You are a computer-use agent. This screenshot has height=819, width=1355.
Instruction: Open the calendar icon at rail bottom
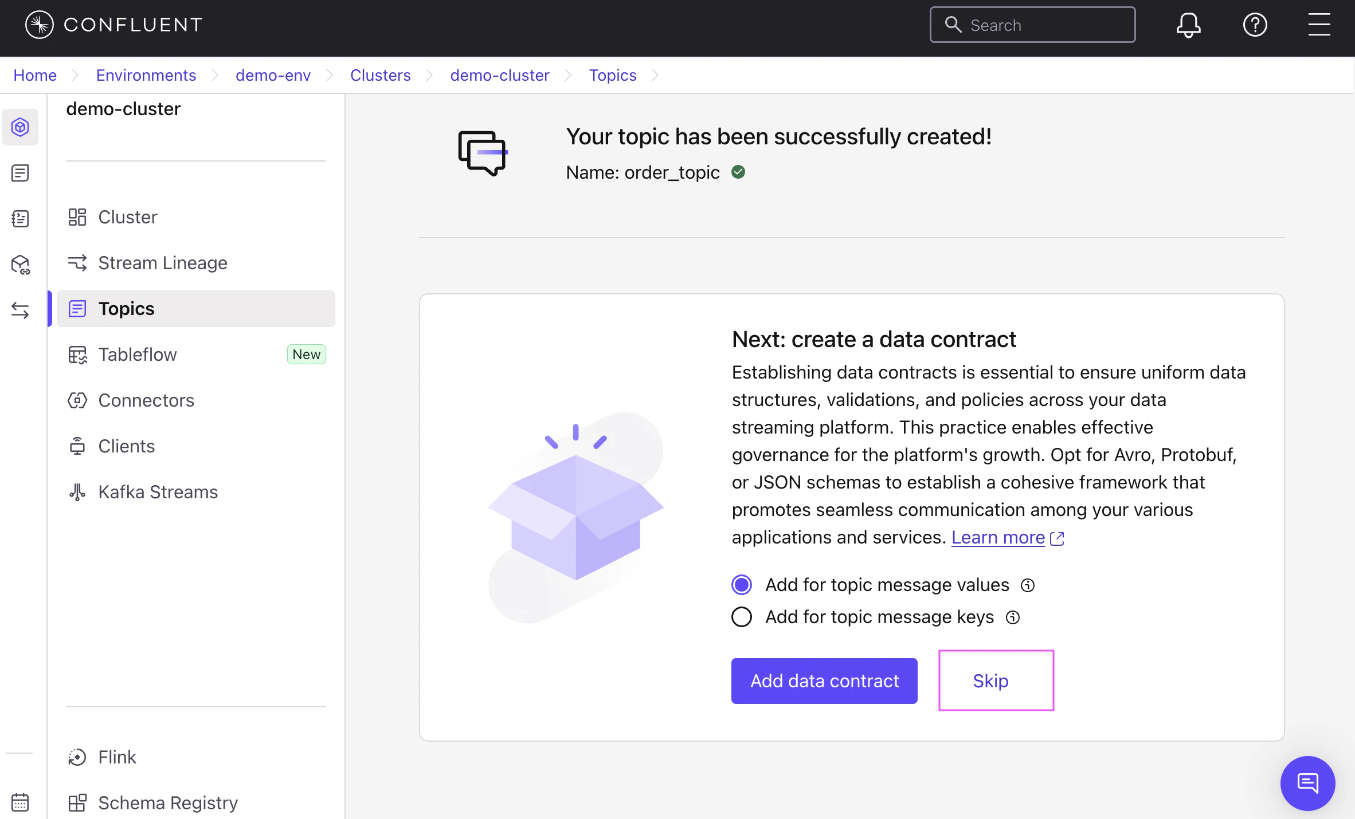pos(20,802)
